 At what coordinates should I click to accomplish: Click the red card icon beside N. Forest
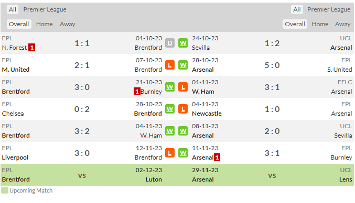[31, 48]
